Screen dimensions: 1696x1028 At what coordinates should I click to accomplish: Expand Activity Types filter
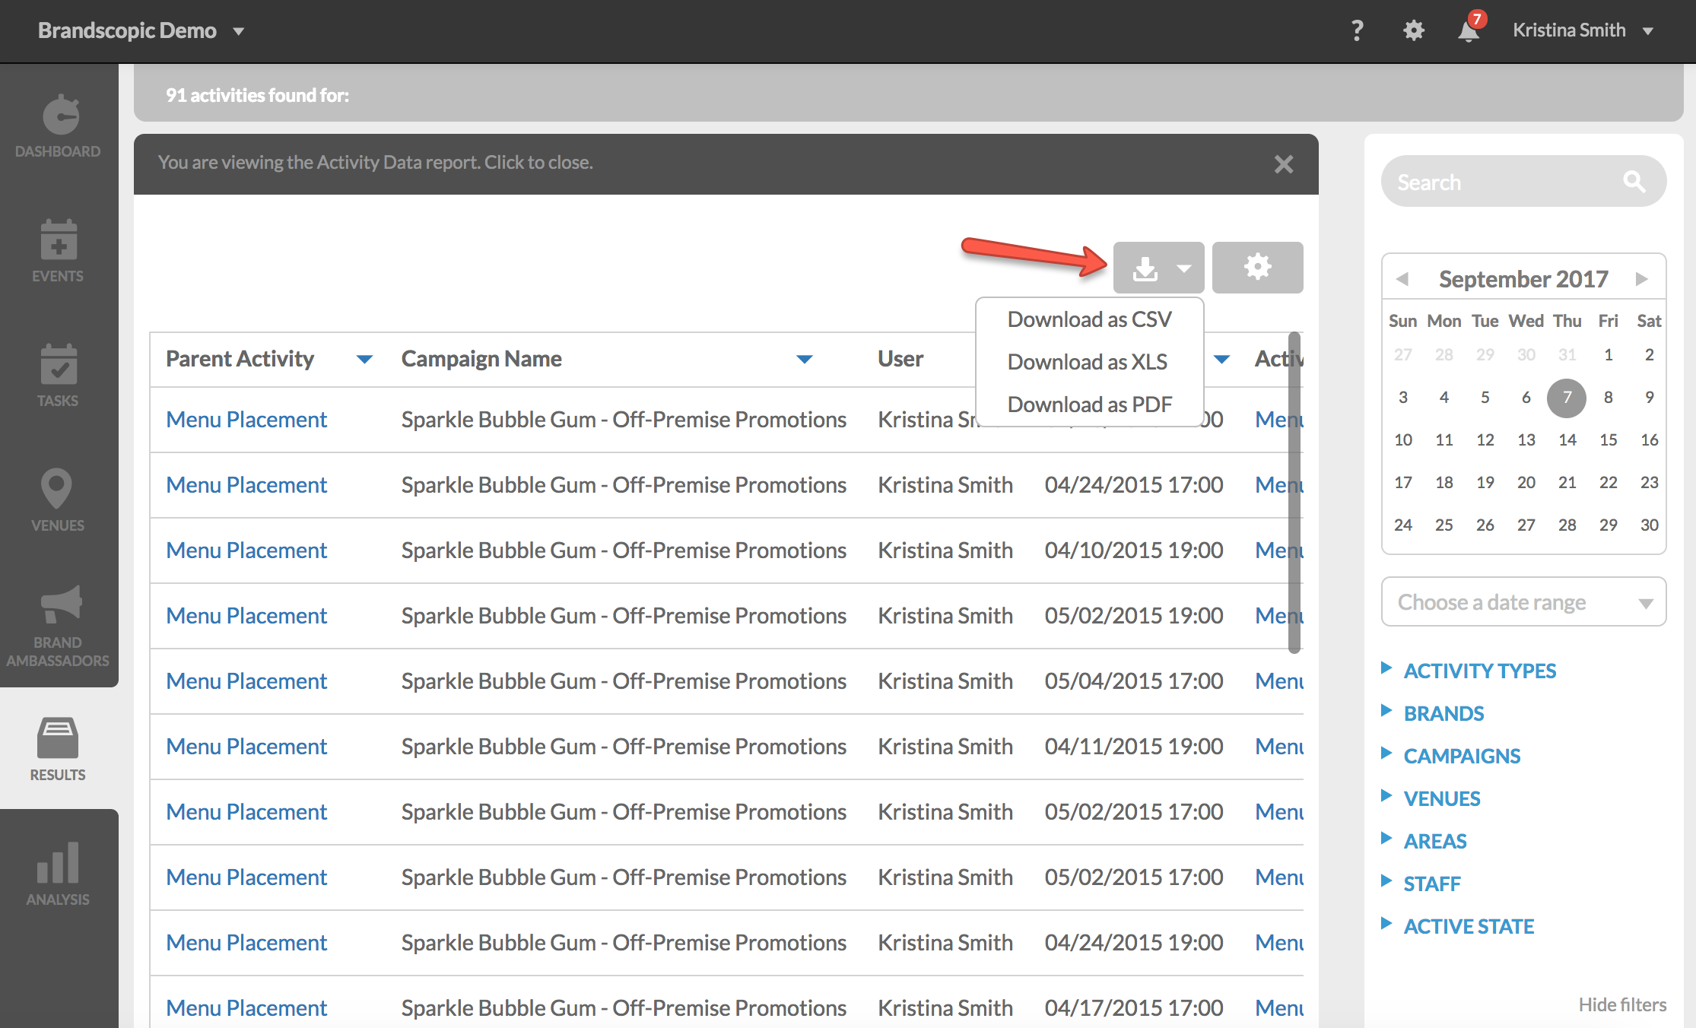point(1479,671)
